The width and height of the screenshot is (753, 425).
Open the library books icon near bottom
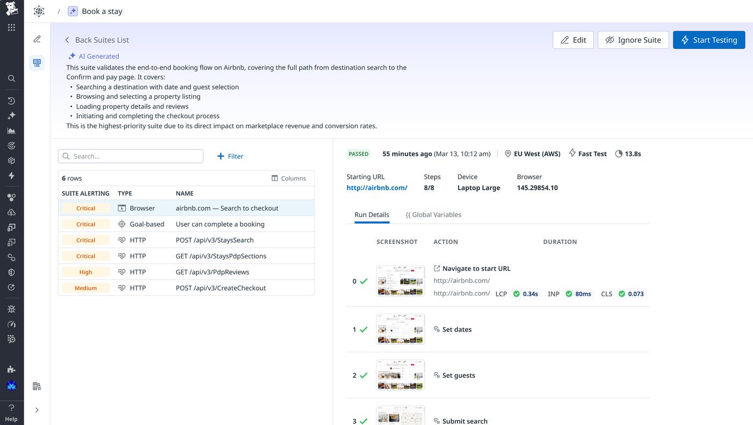tap(37, 386)
